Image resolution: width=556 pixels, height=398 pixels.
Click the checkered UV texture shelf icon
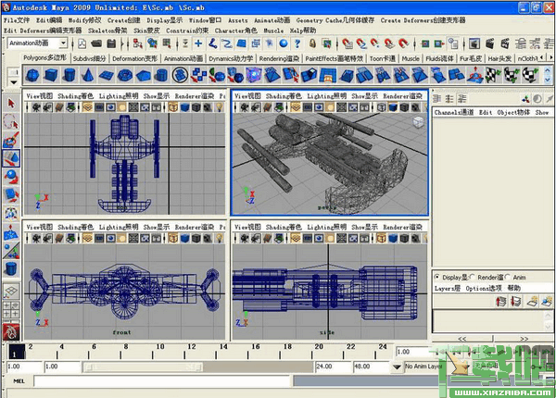point(491,75)
